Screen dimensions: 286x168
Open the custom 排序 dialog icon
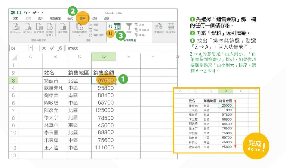pyautogui.click(x=117, y=26)
